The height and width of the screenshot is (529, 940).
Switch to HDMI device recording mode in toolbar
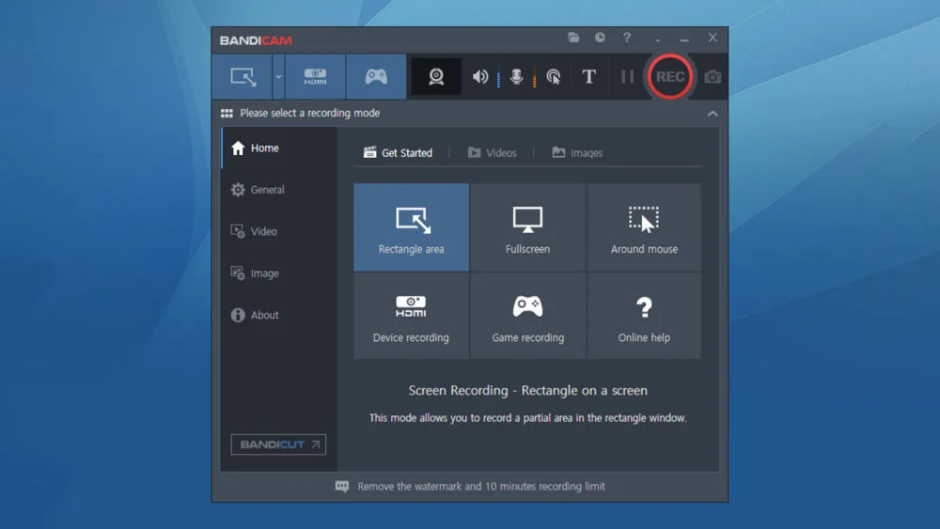pyautogui.click(x=315, y=77)
